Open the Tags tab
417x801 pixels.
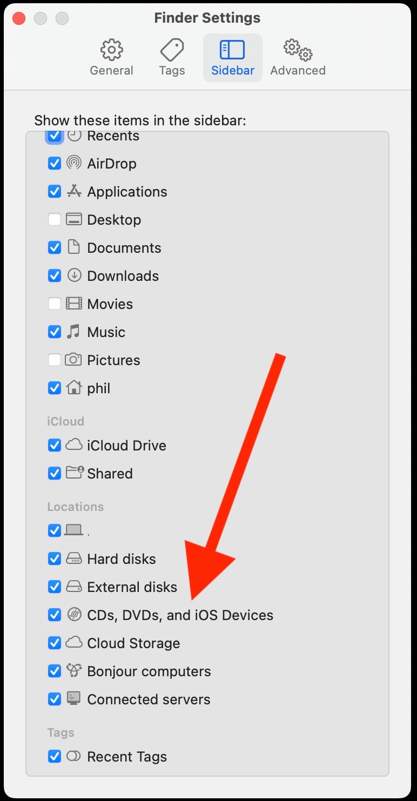pos(172,58)
